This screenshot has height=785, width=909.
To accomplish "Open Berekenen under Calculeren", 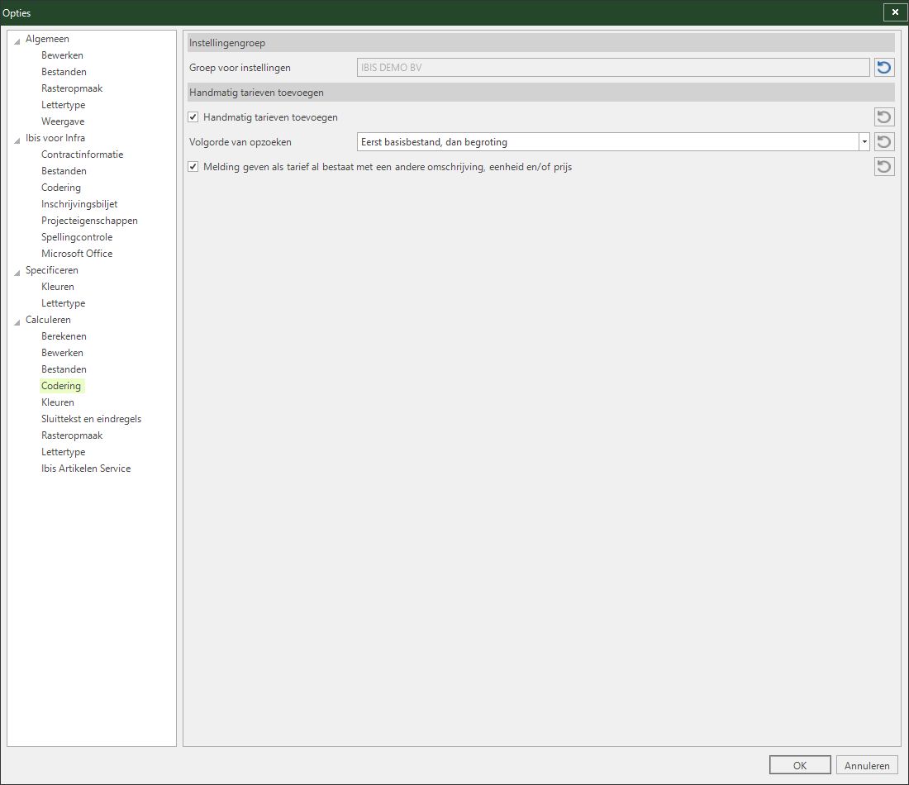I will pyautogui.click(x=64, y=336).
